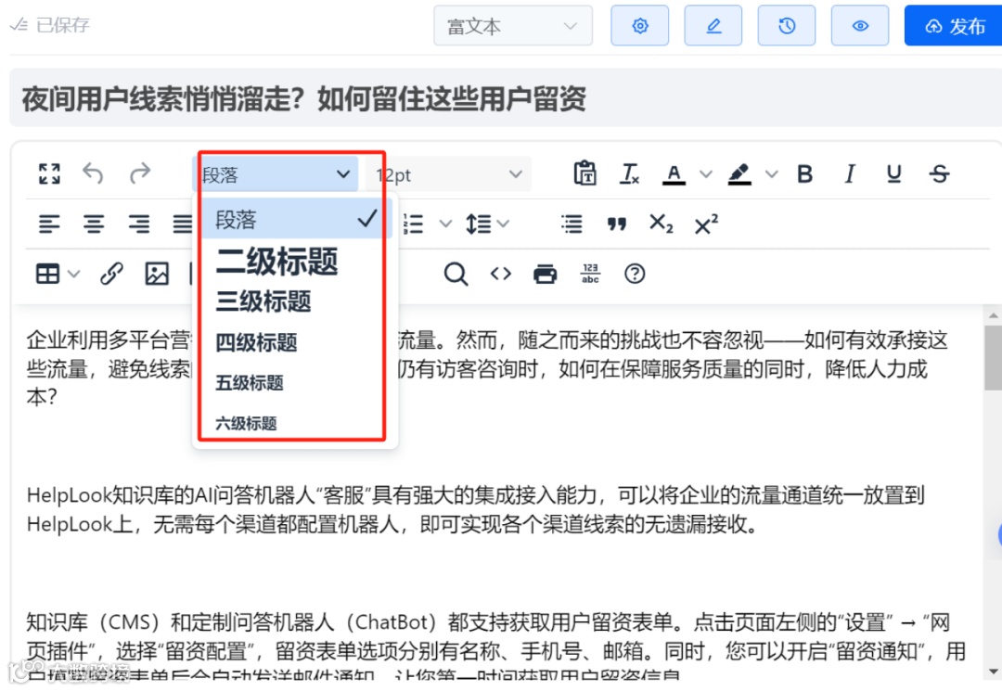Toggle bold formatting in the toolbar
The height and width of the screenshot is (691, 1002).
point(804,173)
